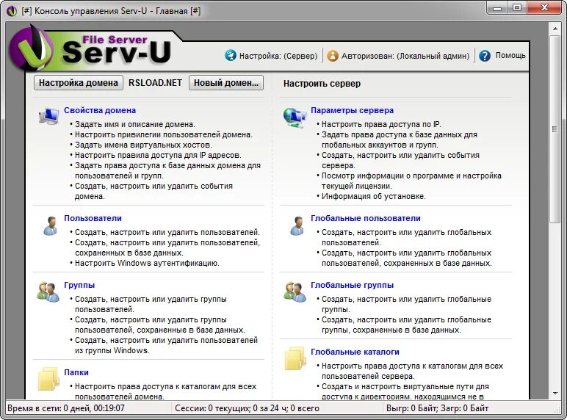Click text 'Настроить права доступа по IP.'
Viewport: 567px width, 420px height.
[381, 124]
